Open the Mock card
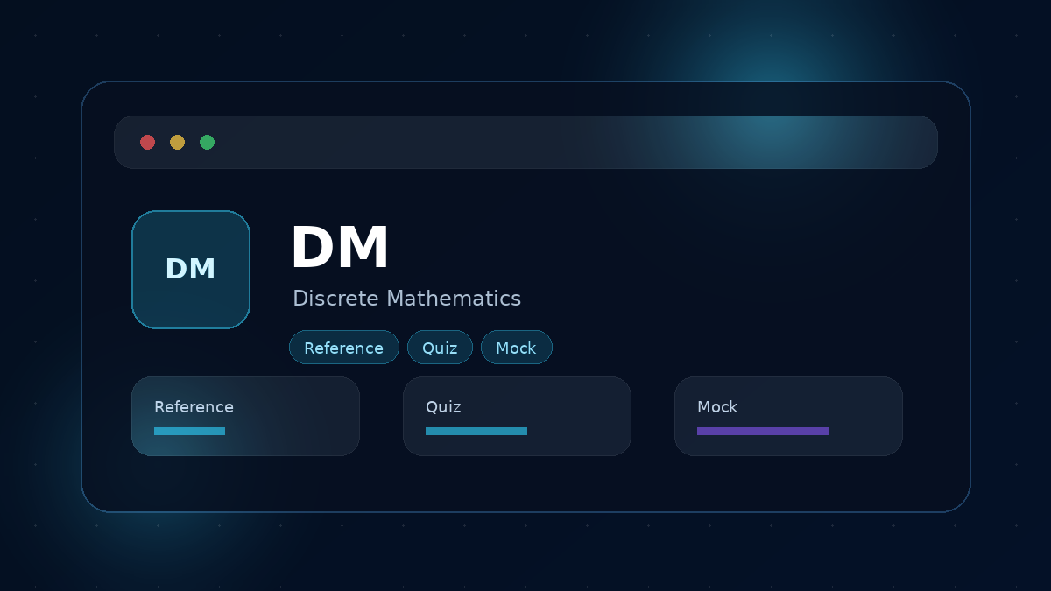 click(788, 416)
